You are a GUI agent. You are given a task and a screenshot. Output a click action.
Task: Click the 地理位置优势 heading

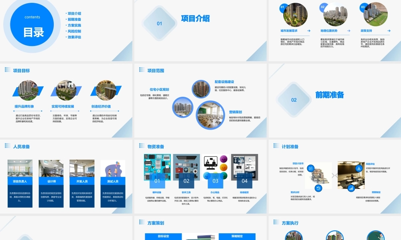[x=329, y=31]
